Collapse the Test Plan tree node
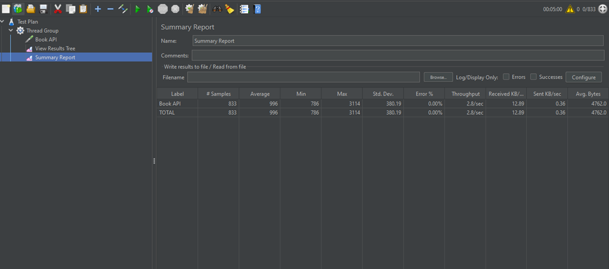This screenshot has height=269, width=609. coord(3,22)
